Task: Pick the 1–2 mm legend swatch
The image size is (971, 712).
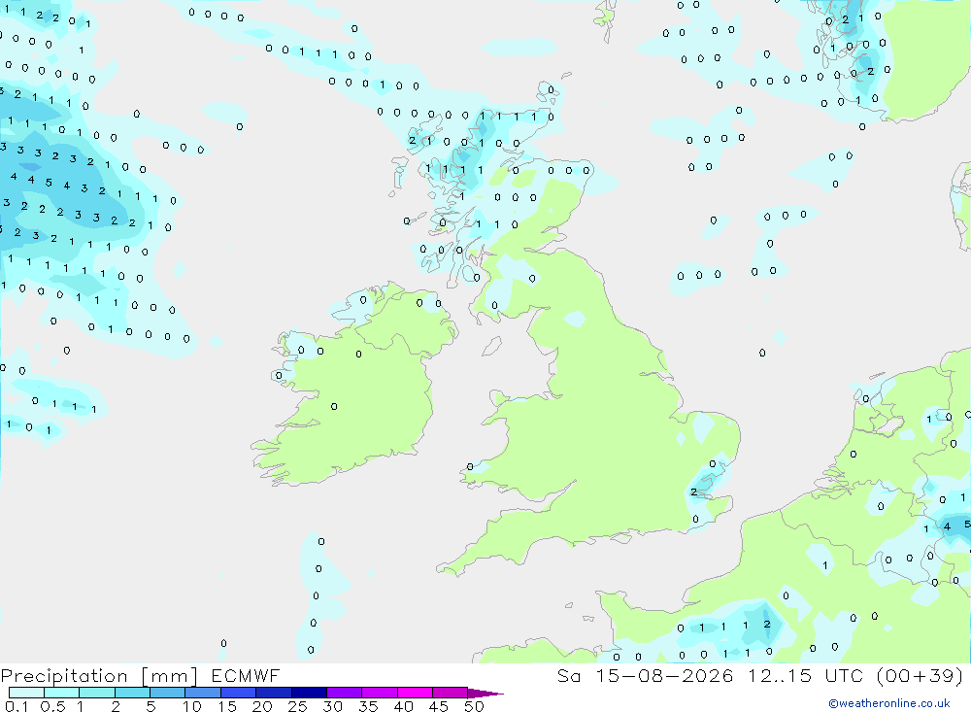Action: pyautogui.click(x=97, y=693)
